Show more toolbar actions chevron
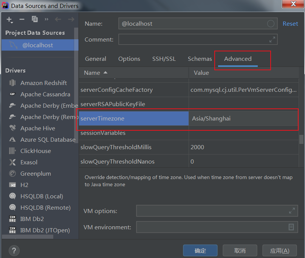The image size is (305, 258). [x=46, y=19]
